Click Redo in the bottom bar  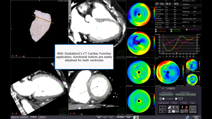pos(105,117)
